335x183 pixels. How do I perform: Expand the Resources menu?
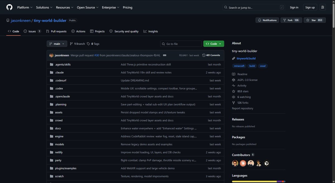pos(65,7)
